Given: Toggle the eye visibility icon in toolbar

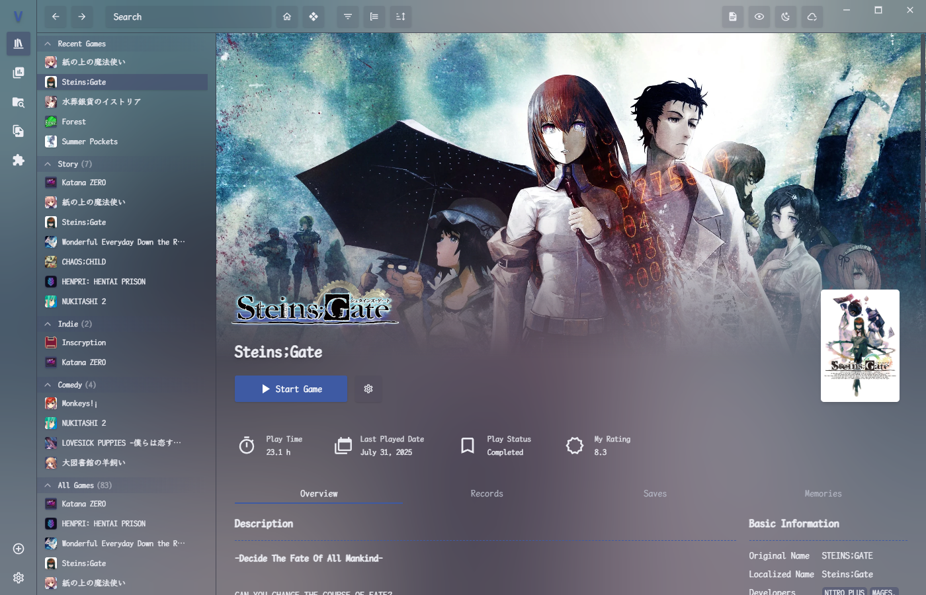Looking at the screenshot, I should (759, 17).
